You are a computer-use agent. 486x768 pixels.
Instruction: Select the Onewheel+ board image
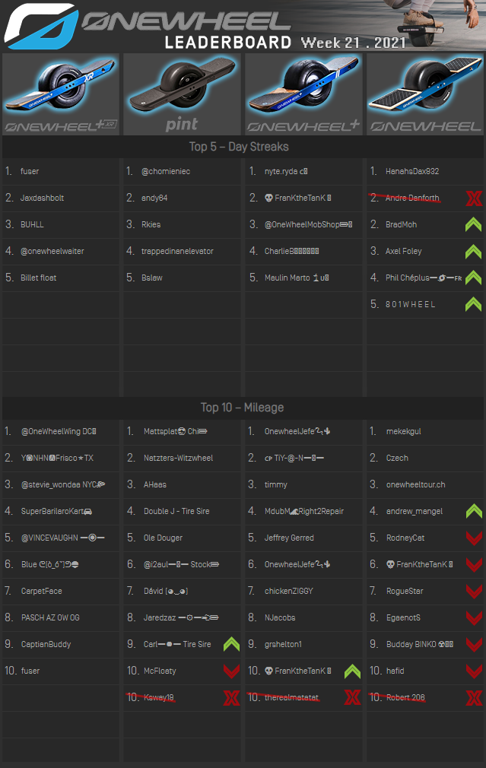coord(303,94)
